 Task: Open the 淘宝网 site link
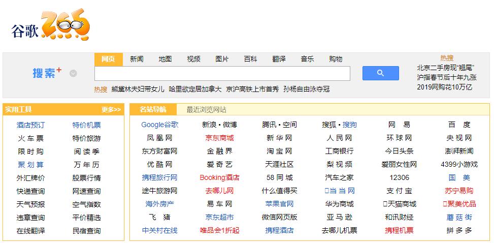click(279, 151)
